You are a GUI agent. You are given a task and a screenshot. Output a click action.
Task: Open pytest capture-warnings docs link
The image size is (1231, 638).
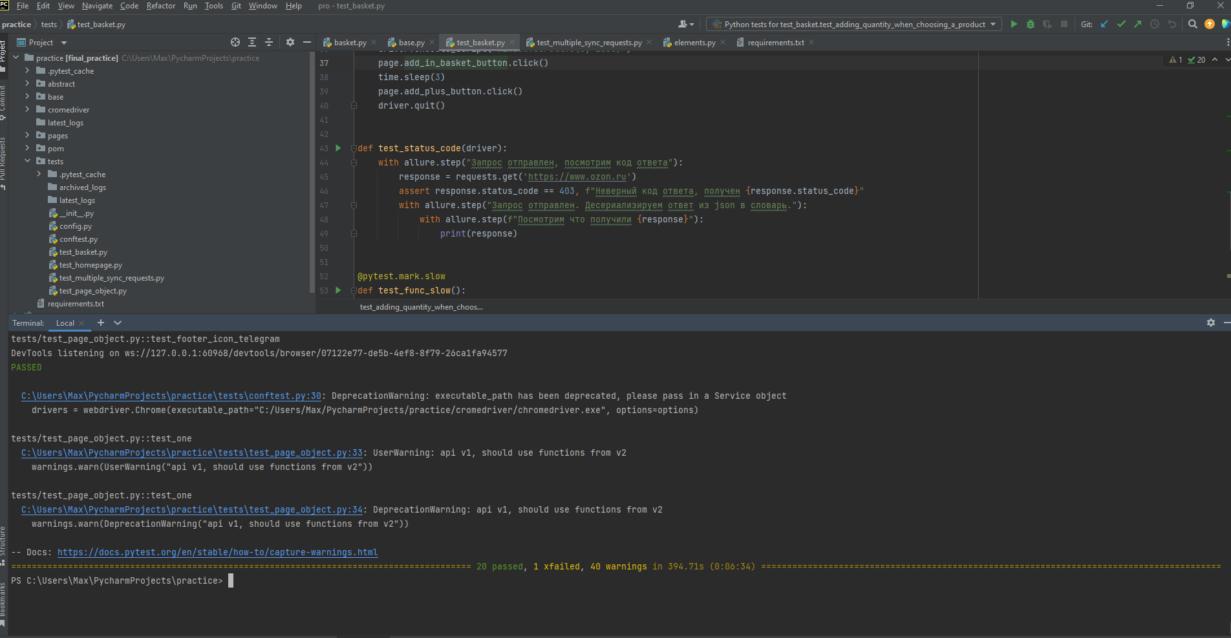[218, 552]
